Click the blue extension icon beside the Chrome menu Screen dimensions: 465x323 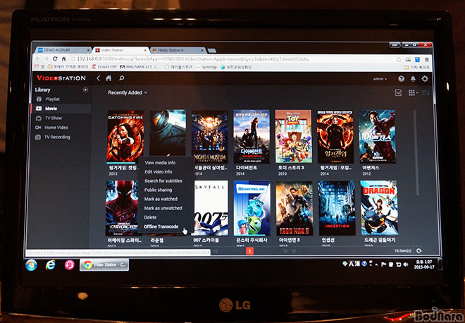418,59
